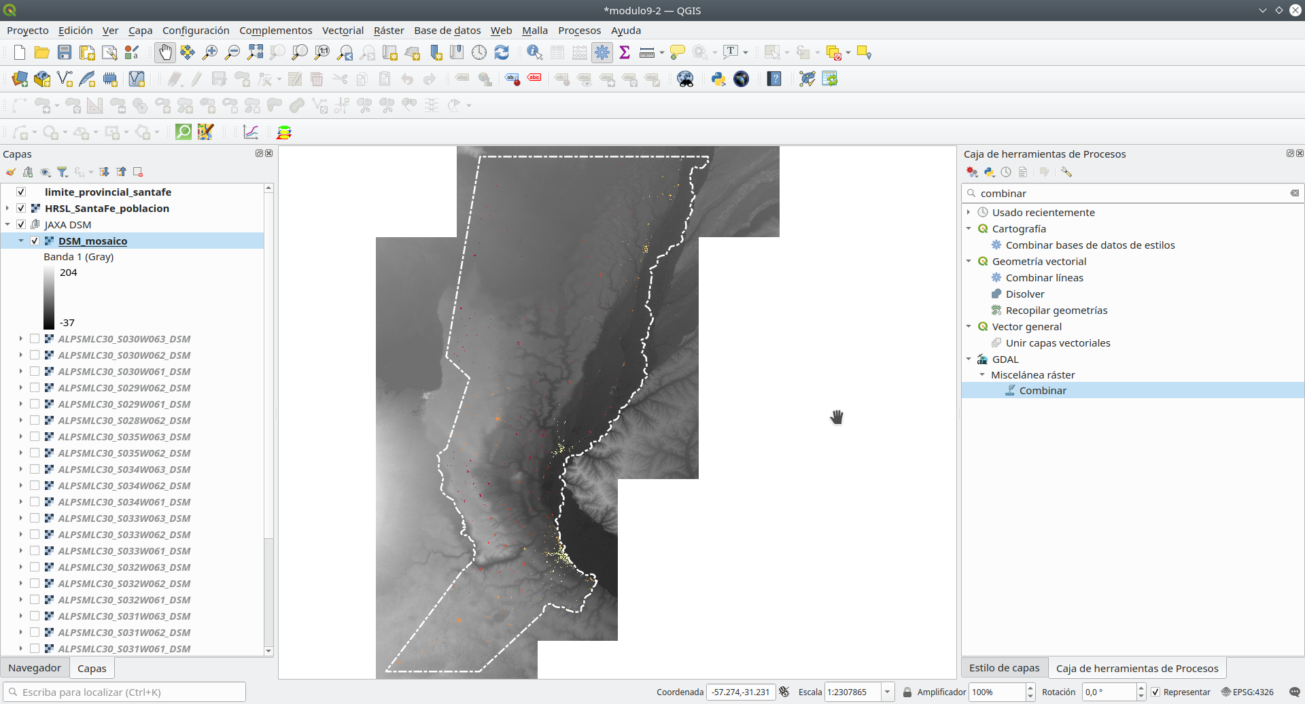1305x704 pixels.
Task: Switch to the Estilo de capas tab
Action: click(1004, 668)
